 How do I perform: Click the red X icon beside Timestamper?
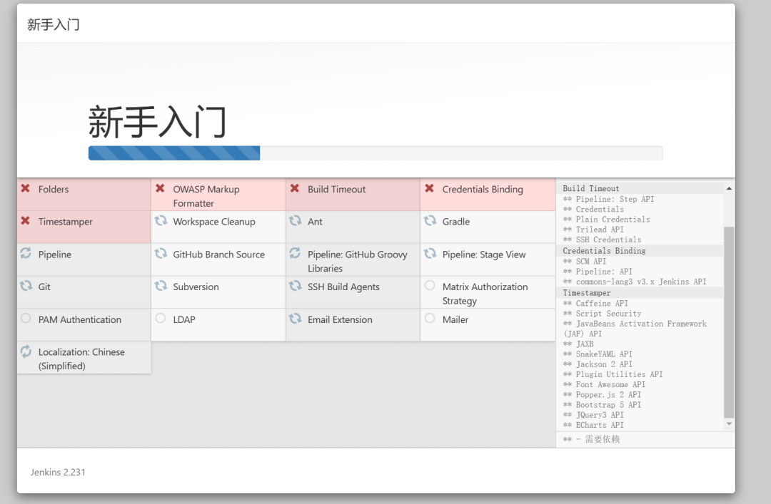(x=26, y=220)
